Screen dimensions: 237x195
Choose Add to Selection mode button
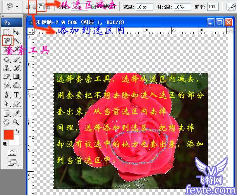[x=34, y=7]
